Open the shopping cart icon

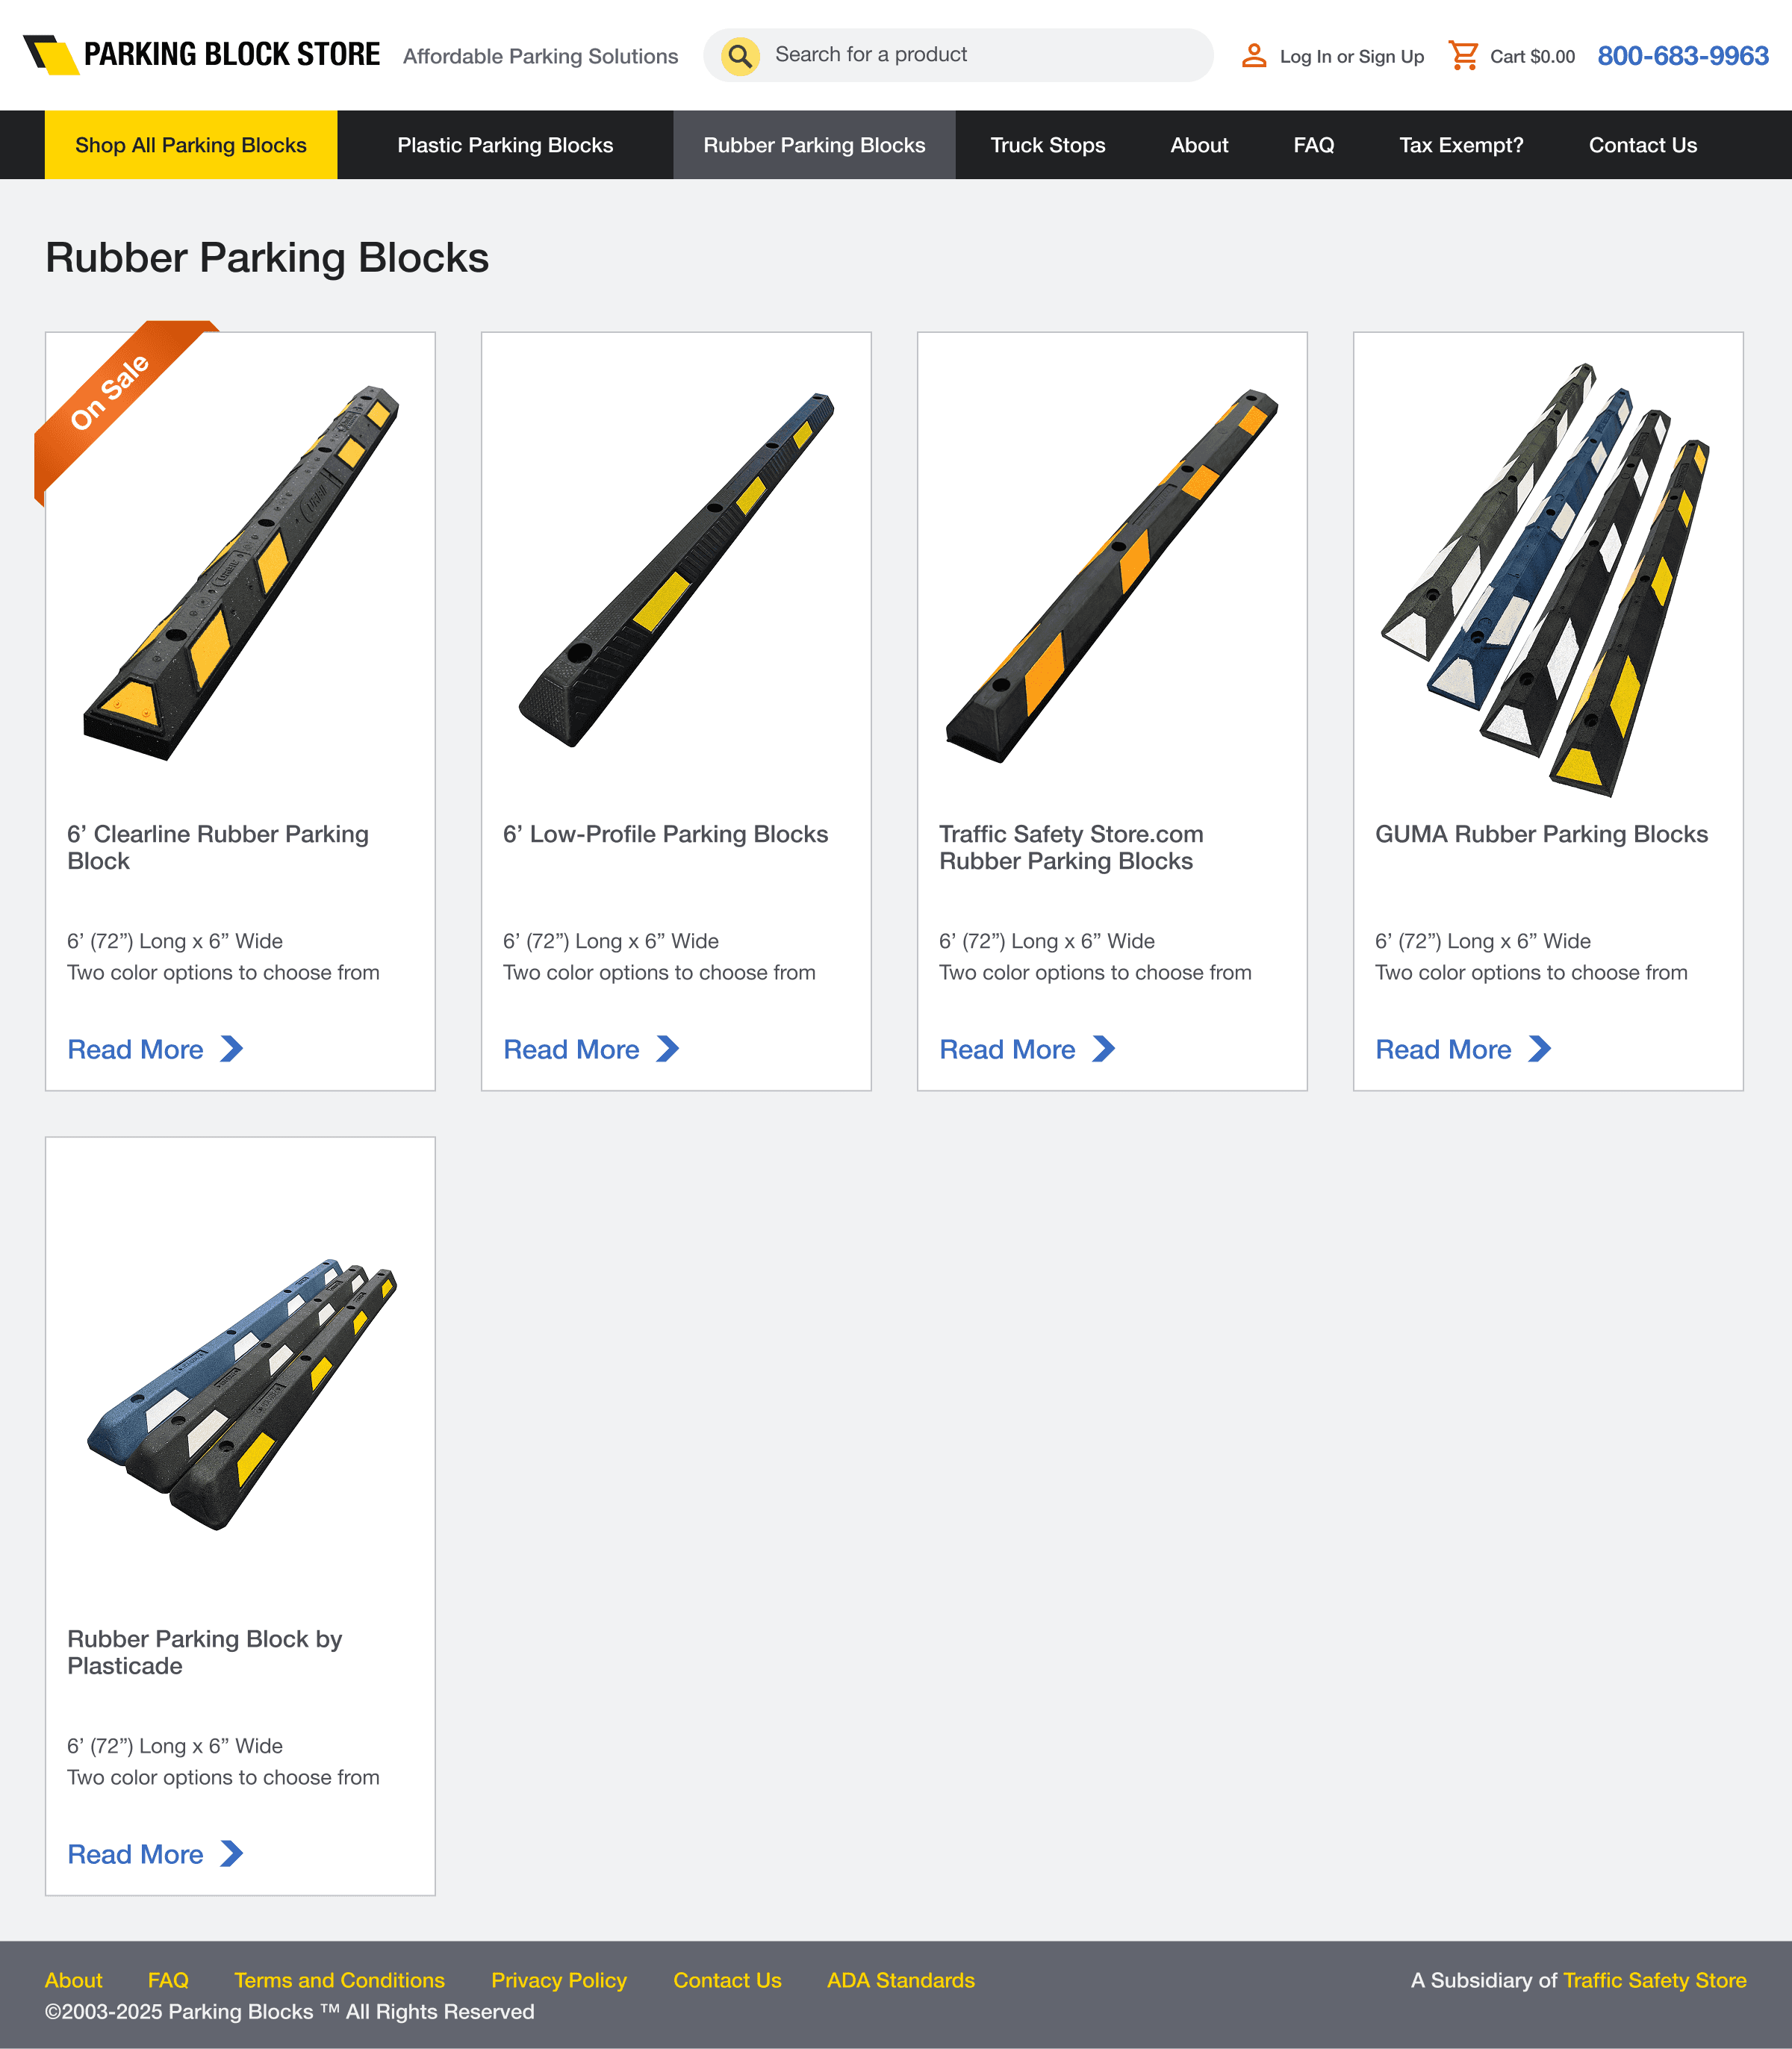coord(1463,56)
